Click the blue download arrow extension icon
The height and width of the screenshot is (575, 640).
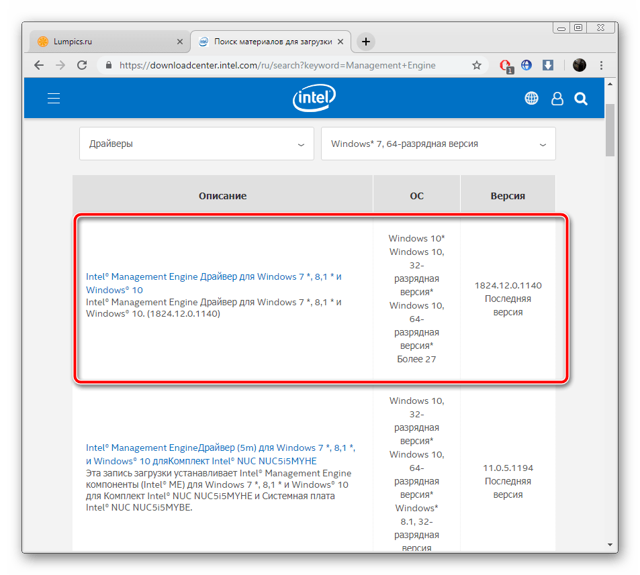[x=548, y=65]
